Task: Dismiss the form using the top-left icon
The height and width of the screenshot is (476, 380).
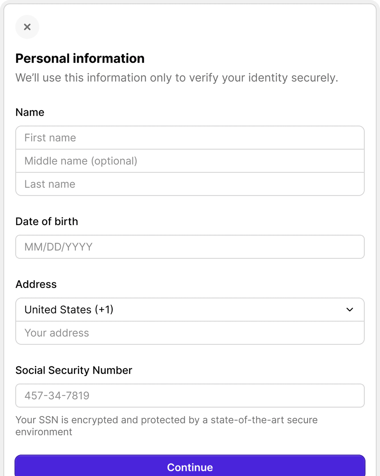Action: pyautogui.click(x=27, y=27)
